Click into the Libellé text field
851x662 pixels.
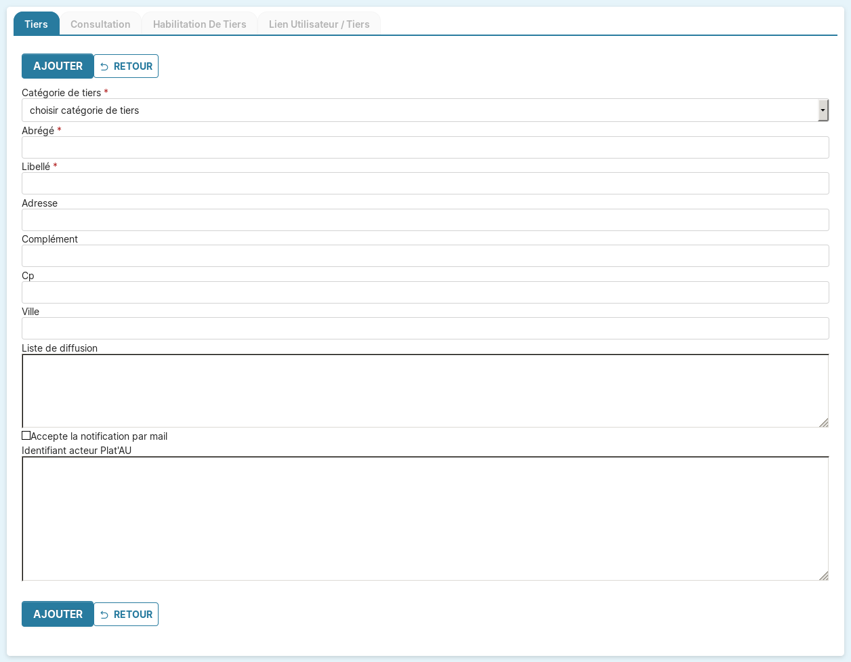(x=425, y=183)
